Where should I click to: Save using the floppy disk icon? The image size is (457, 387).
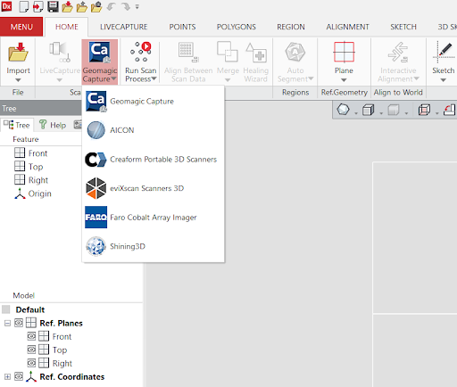click(x=53, y=6)
